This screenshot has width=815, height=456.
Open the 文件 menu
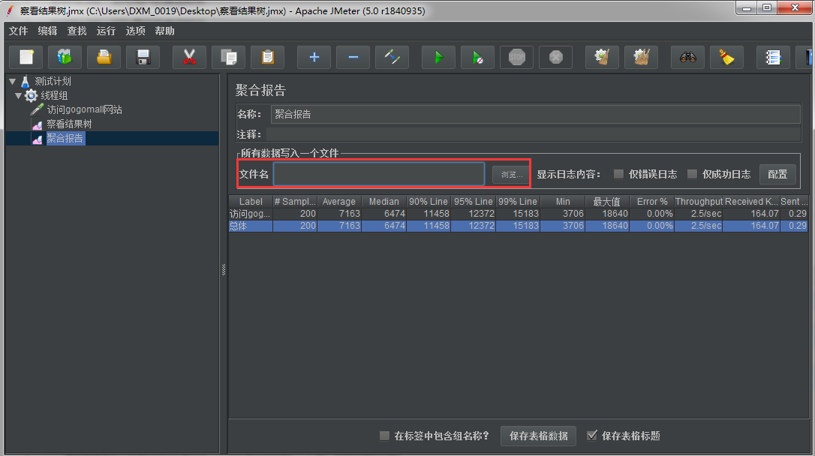[x=18, y=31]
